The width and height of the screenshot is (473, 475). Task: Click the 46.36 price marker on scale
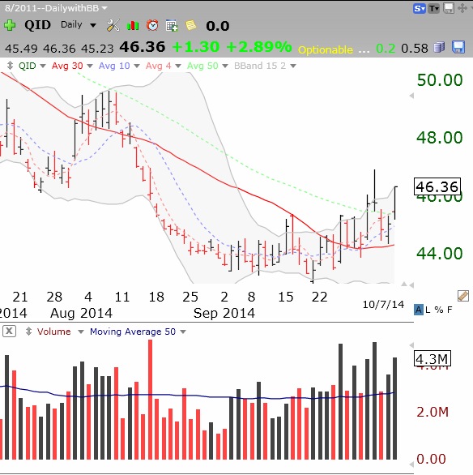point(437,186)
